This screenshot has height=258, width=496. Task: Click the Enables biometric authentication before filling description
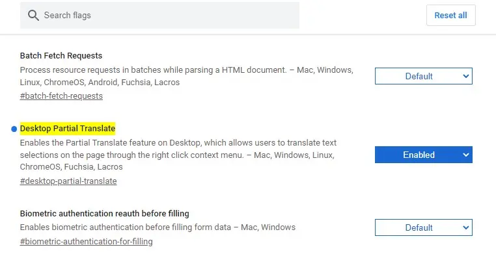(x=158, y=227)
